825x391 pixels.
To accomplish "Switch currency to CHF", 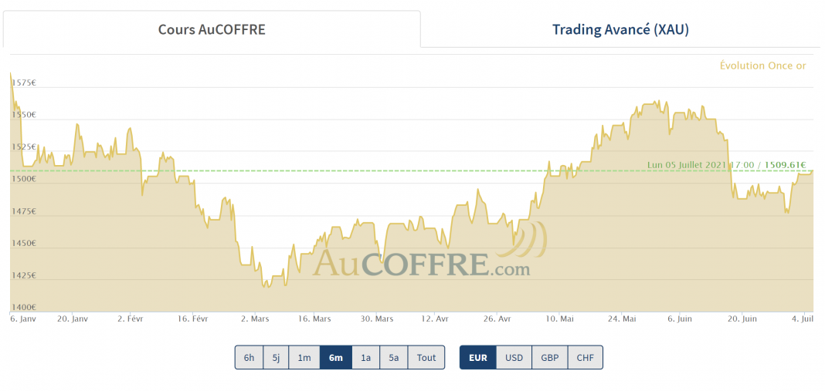I will [x=585, y=357].
